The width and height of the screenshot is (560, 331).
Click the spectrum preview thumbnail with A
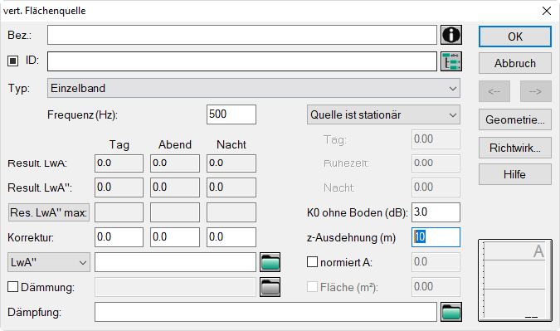point(515,280)
